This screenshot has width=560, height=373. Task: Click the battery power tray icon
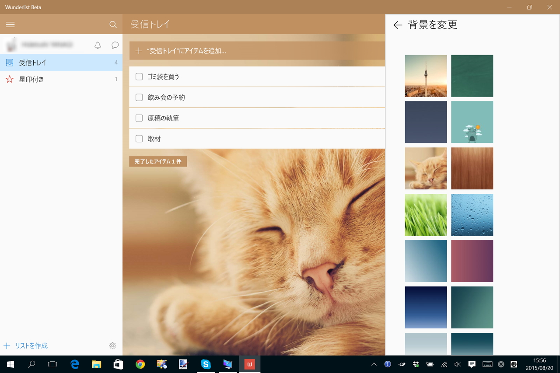430,364
